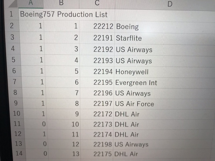Select column D header
This screenshot has height=161, width=215.
click(x=170, y=4)
